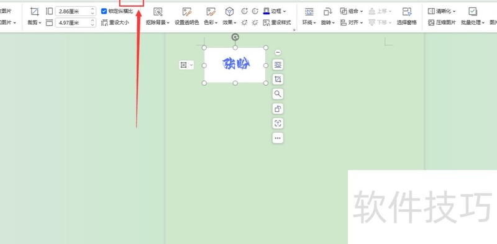Click the floating rotate icon beside image

click(278, 109)
